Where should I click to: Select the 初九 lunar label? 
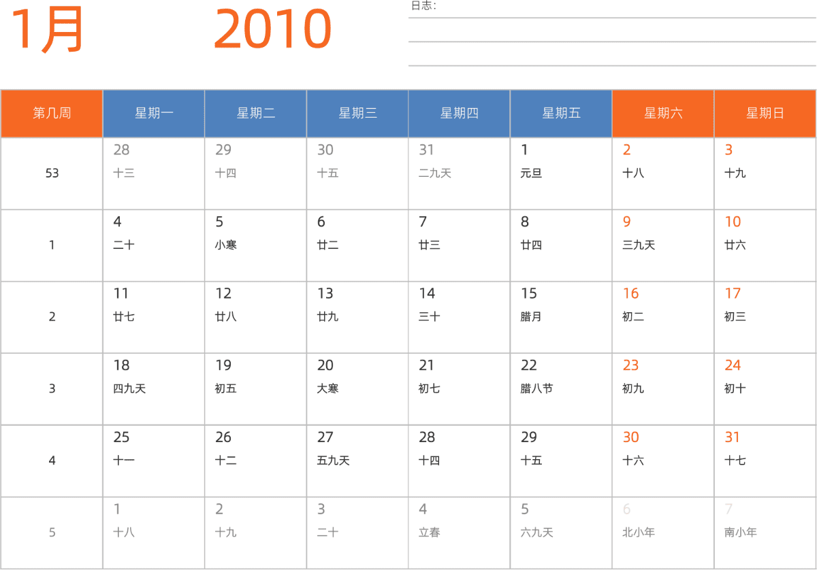[633, 389]
